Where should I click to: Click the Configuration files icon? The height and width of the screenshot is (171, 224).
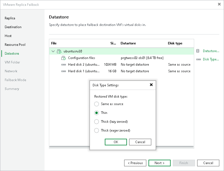(64, 58)
